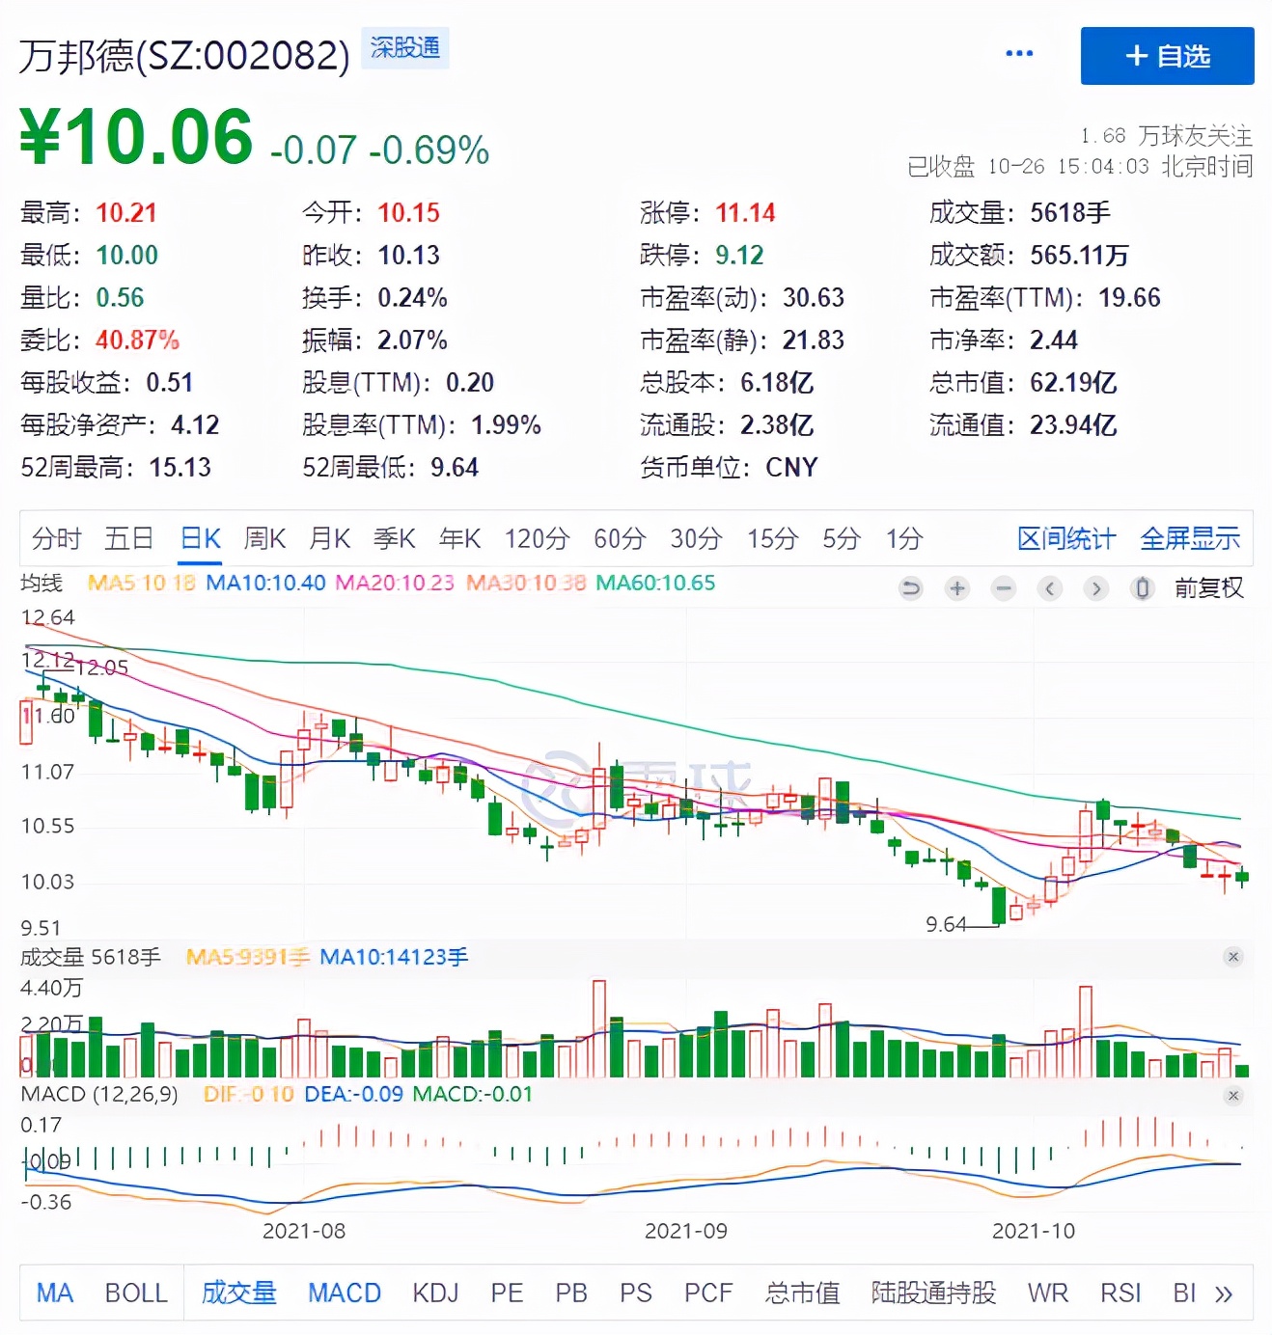The image size is (1272, 1335).
Task: Add stock to watchlist with 自选 button
Action: click(x=1167, y=56)
